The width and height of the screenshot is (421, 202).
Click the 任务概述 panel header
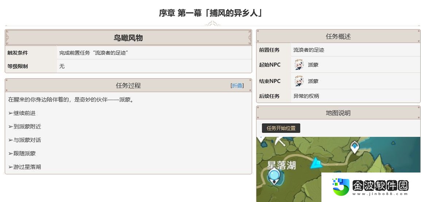coord(338,36)
